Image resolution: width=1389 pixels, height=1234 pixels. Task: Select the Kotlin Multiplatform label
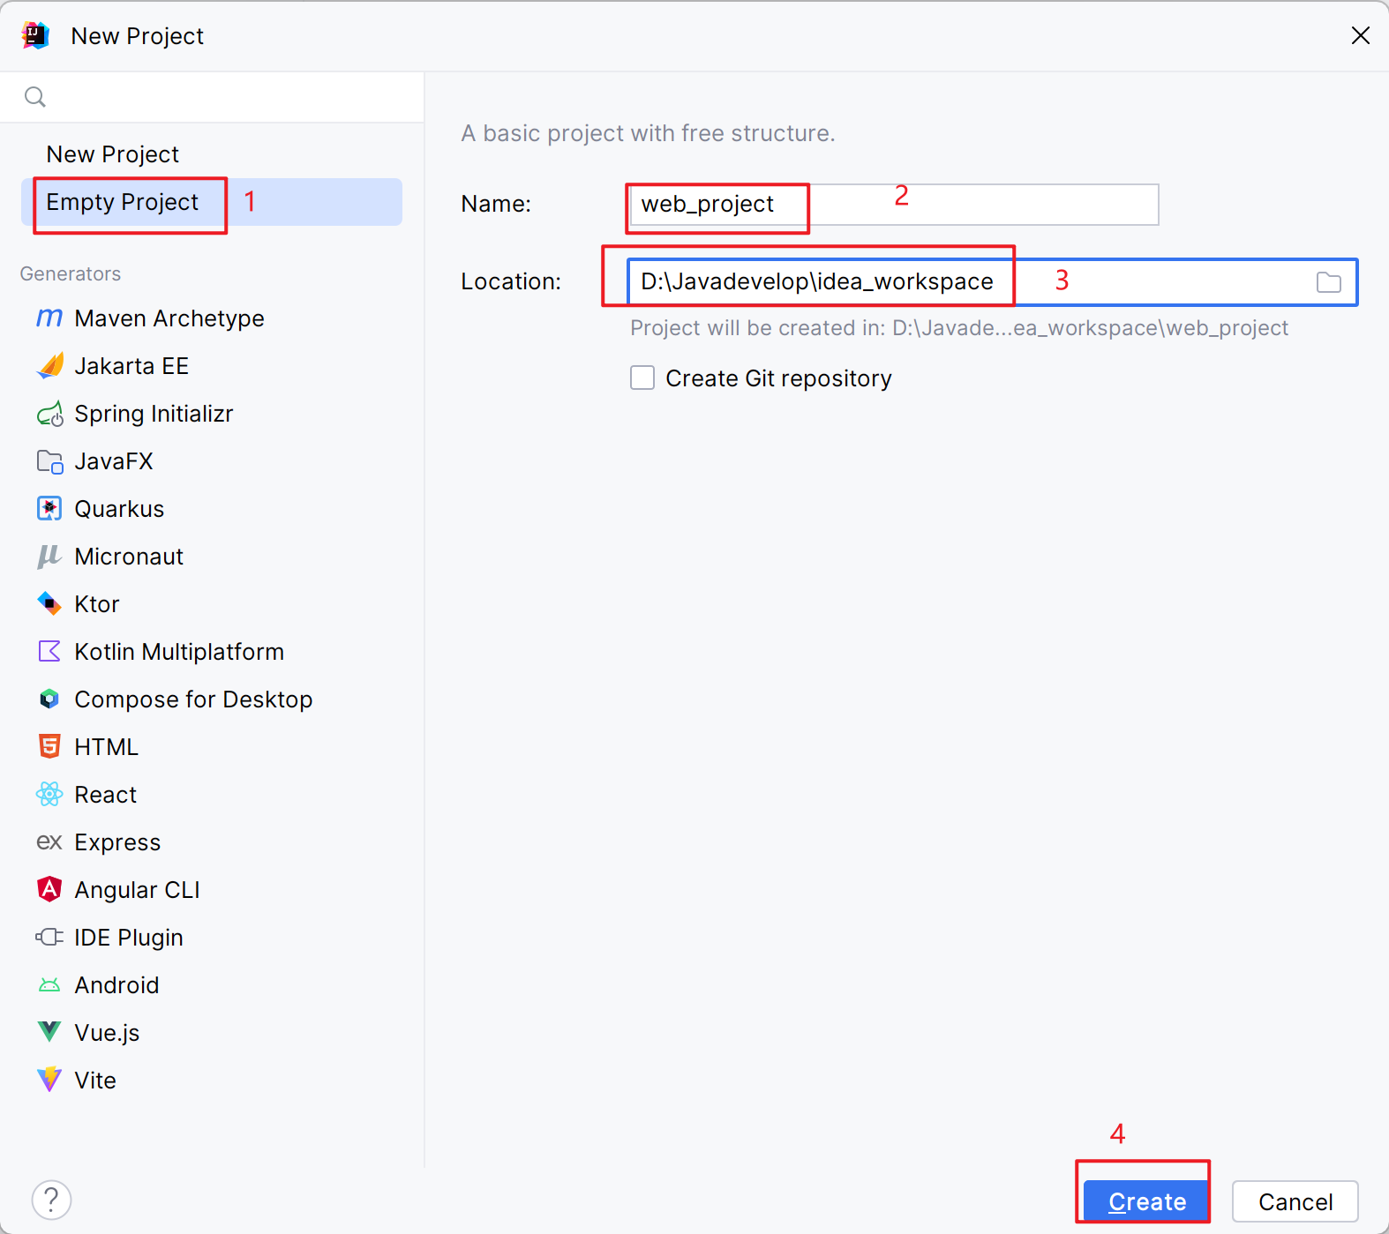click(179, 652)
